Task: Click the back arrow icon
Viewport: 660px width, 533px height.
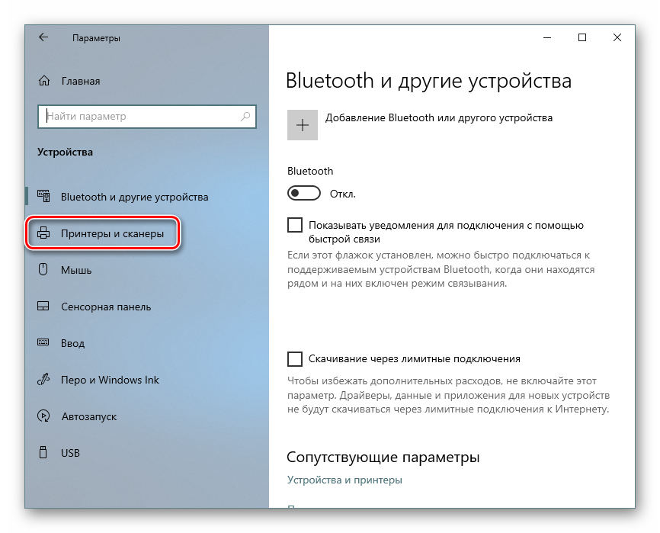Action: tap(43, 37)
